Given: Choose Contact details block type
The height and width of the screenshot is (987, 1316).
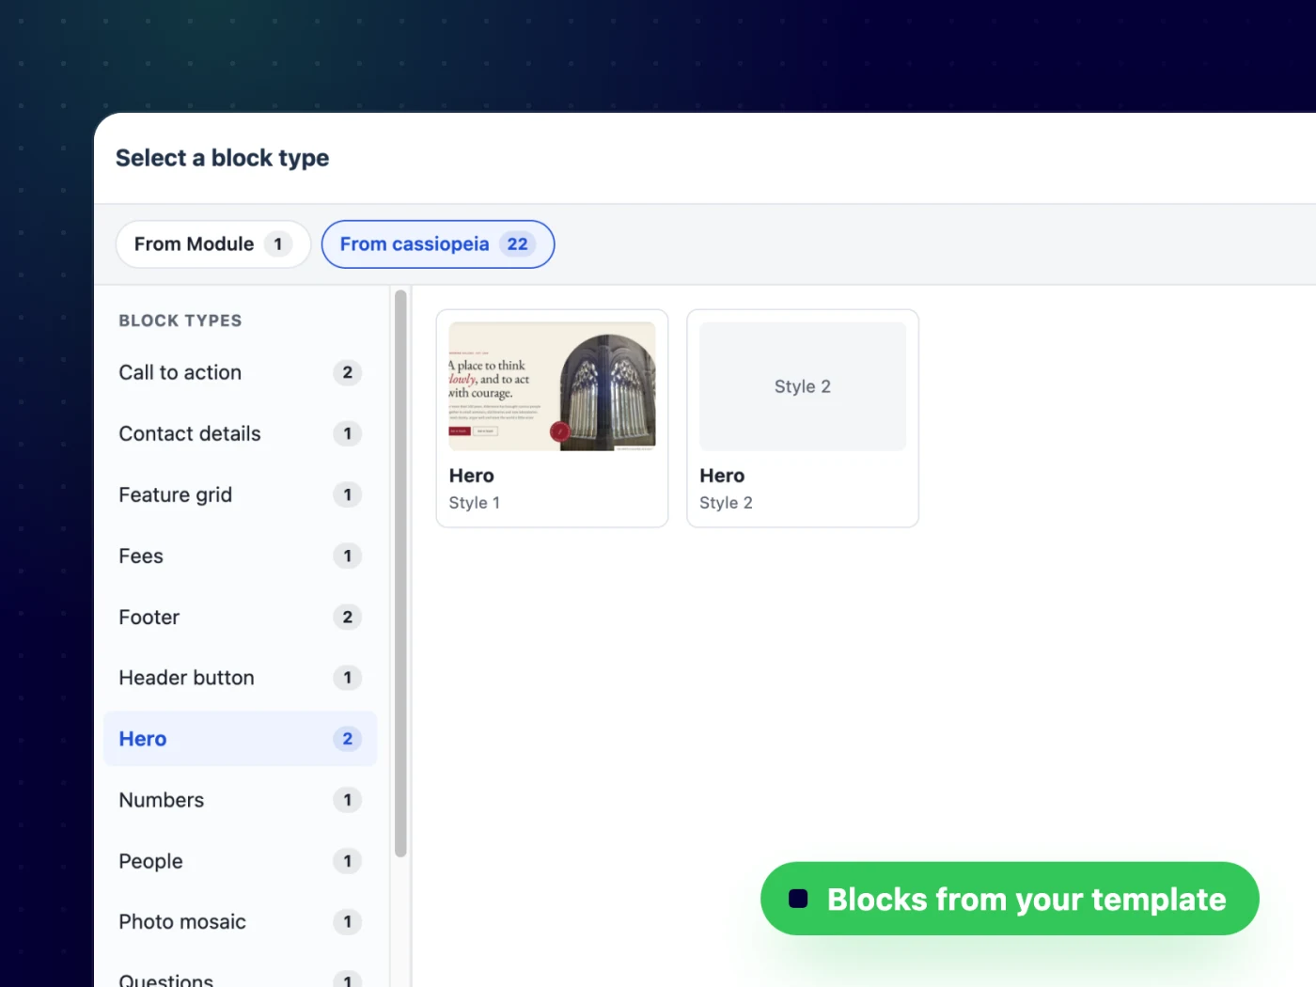Looking at the screenshot, I should pos(241,434).
